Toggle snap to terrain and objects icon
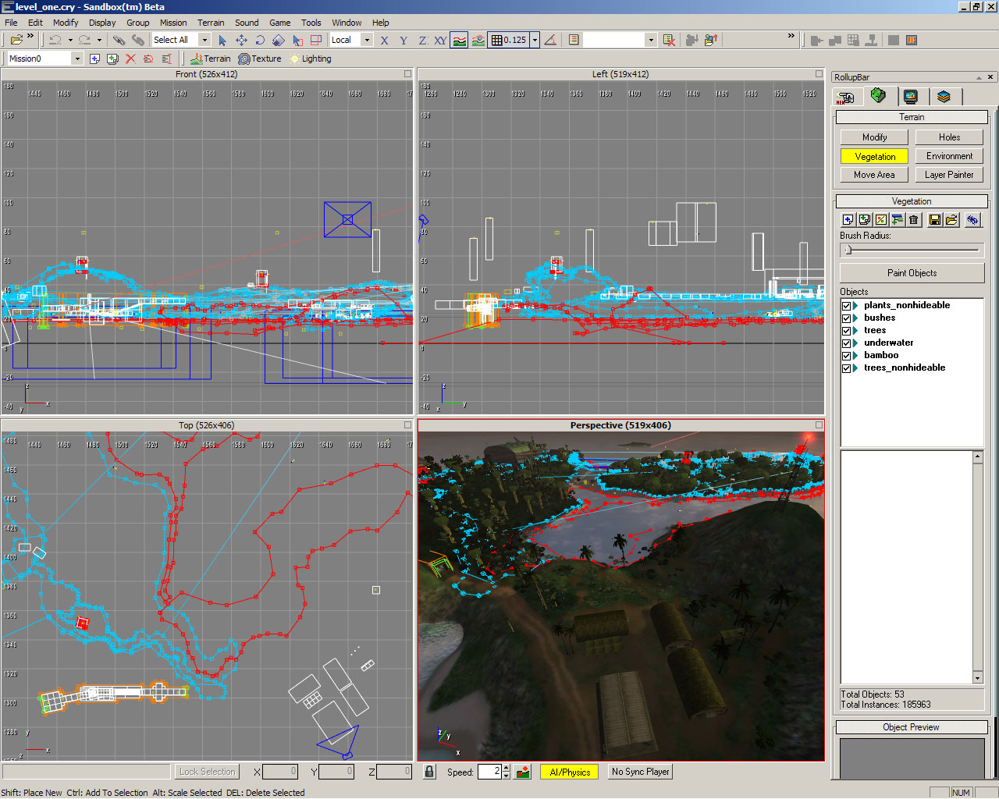 coord(478,40)
